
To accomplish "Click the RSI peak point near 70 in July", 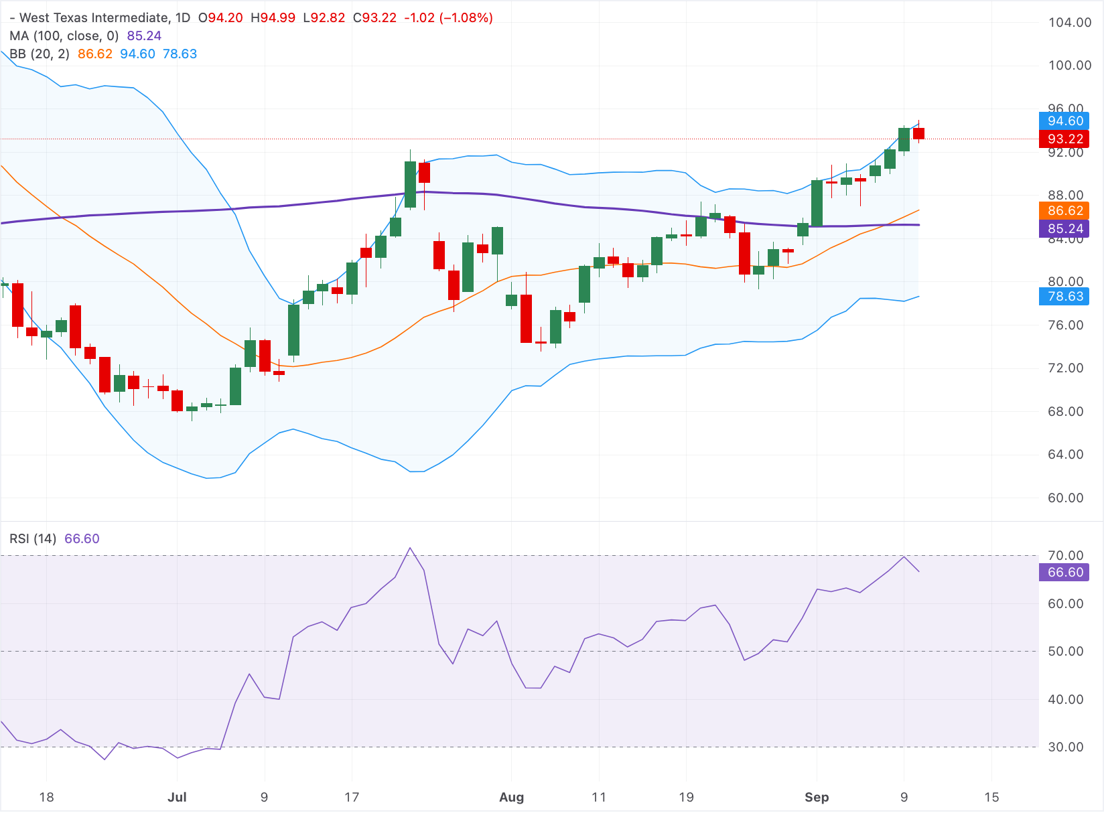I will [x=410, y=548].
